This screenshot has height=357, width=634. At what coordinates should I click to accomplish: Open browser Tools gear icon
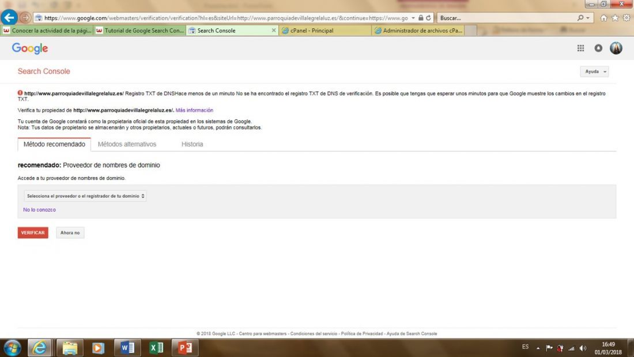(627, 18)
